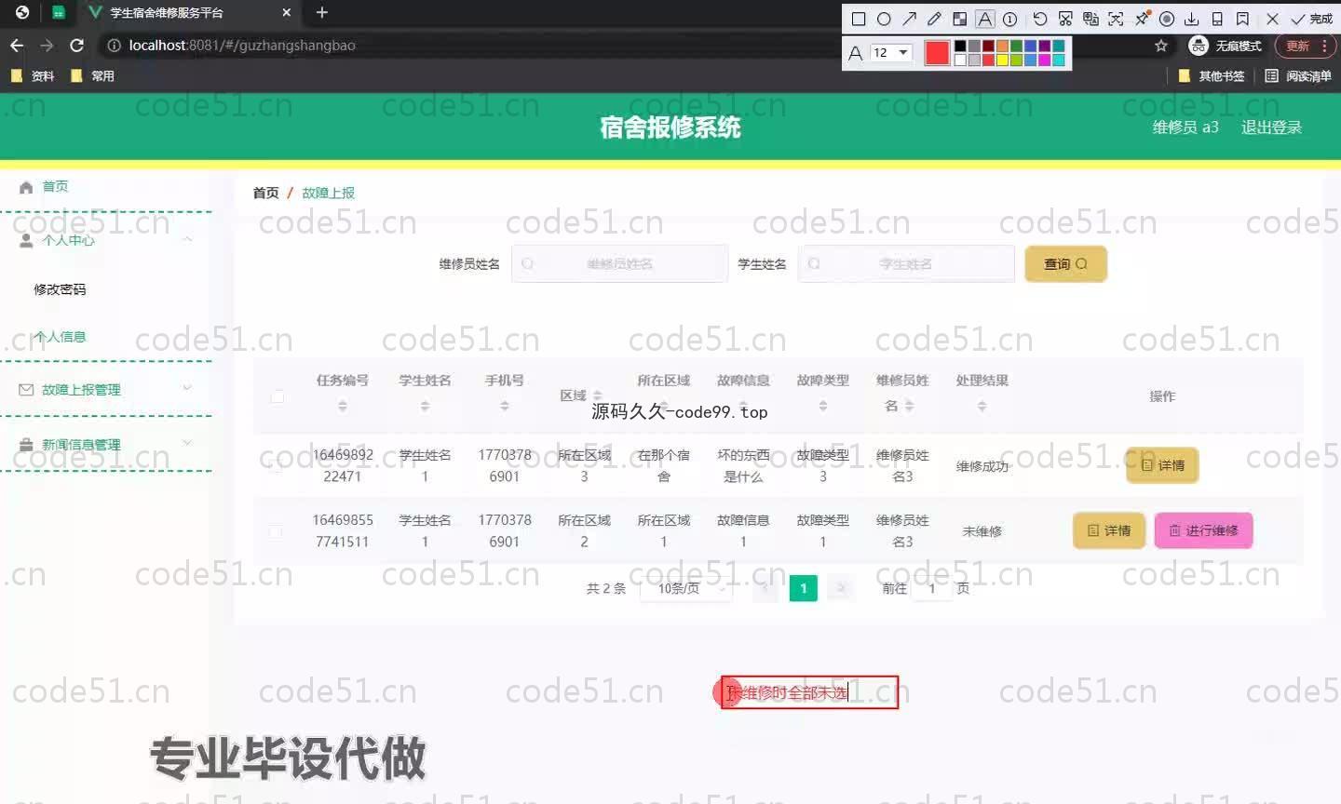Open a new browser tab
This screenshot has width=1341, height=804.
pyautogui.click(x=321, y=12)
